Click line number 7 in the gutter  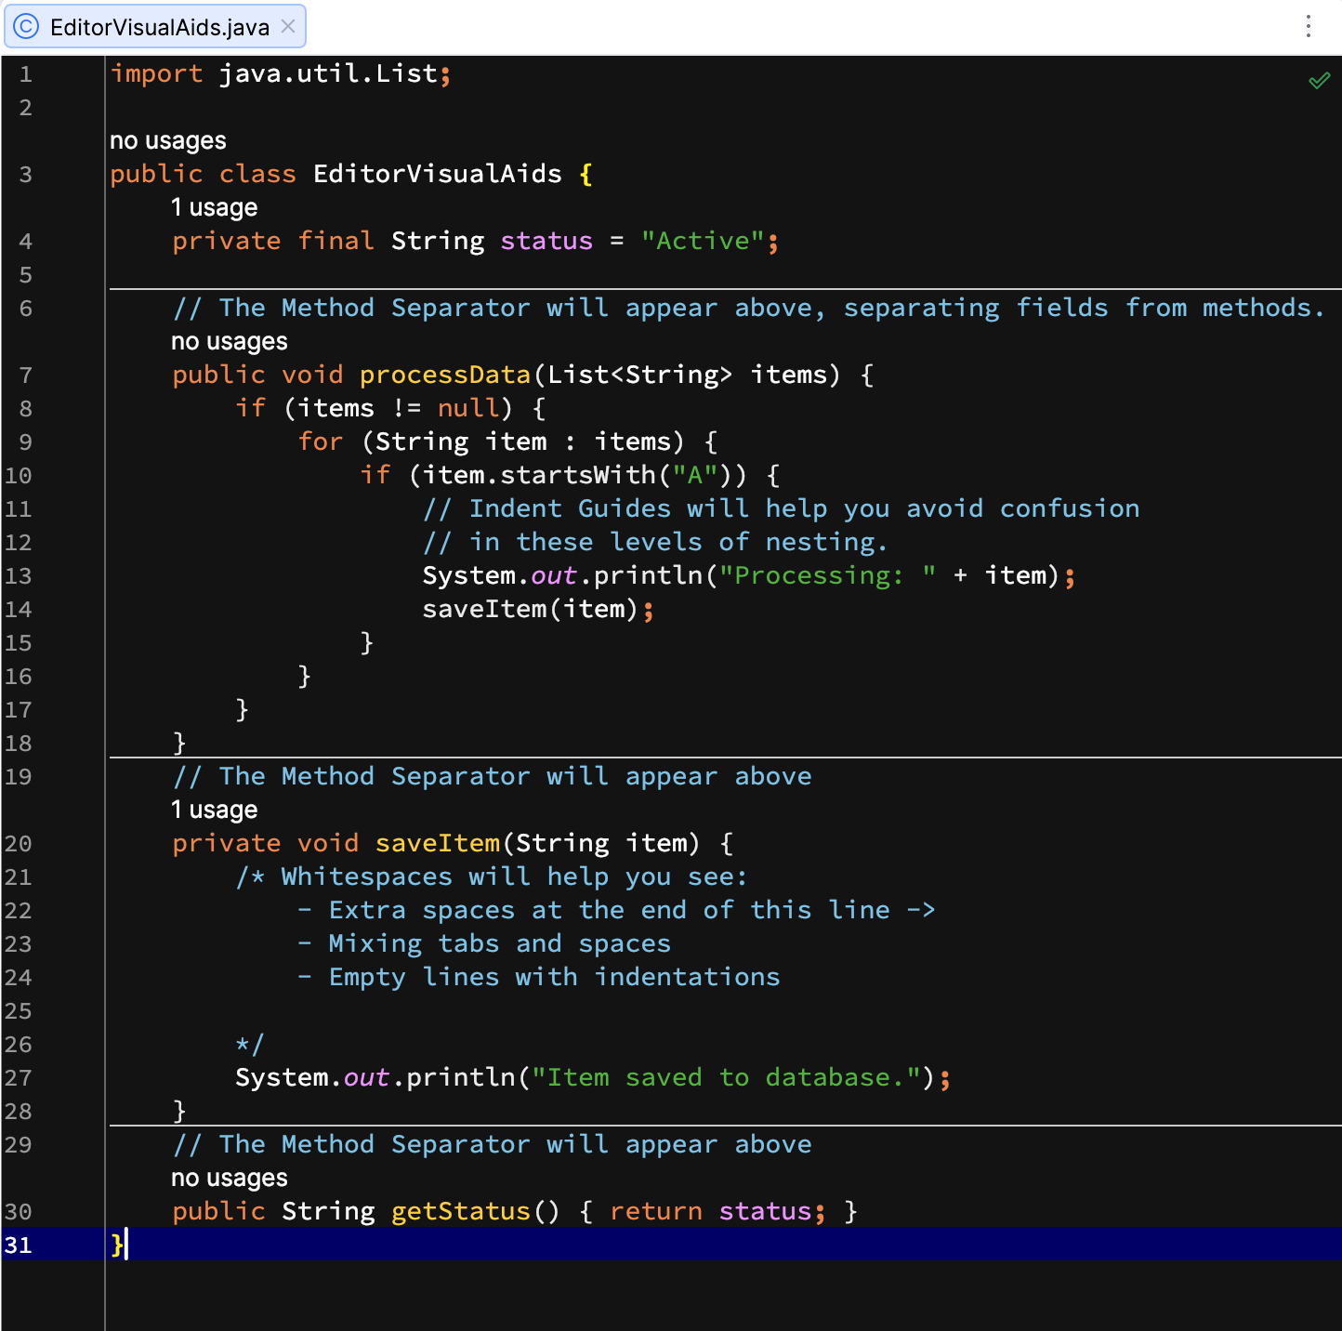coord(25,376)
